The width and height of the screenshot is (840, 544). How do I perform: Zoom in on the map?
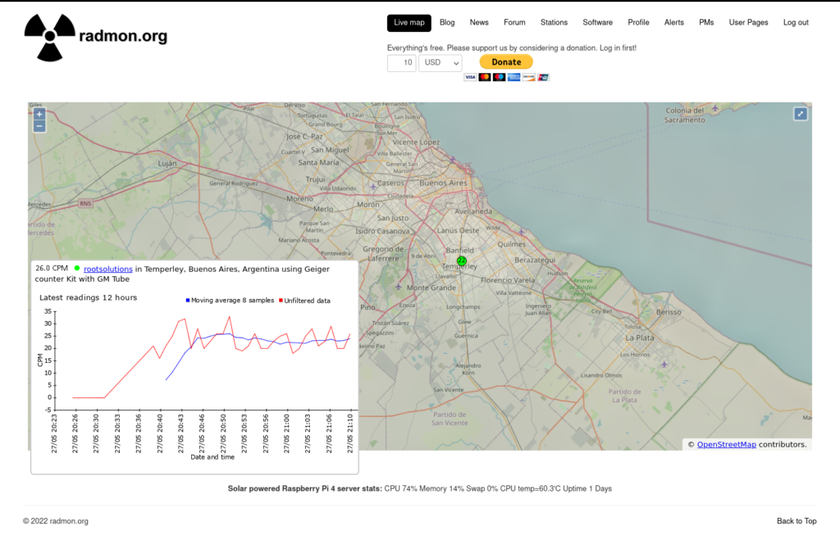tap(39, 114)
